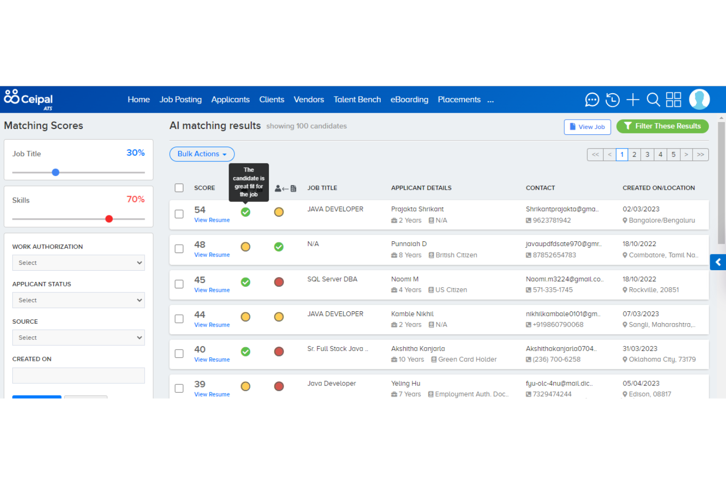This screenshot has width=726, height=484.
Task: Open View Resume for score 48
Action: click(x=212, y=255)
